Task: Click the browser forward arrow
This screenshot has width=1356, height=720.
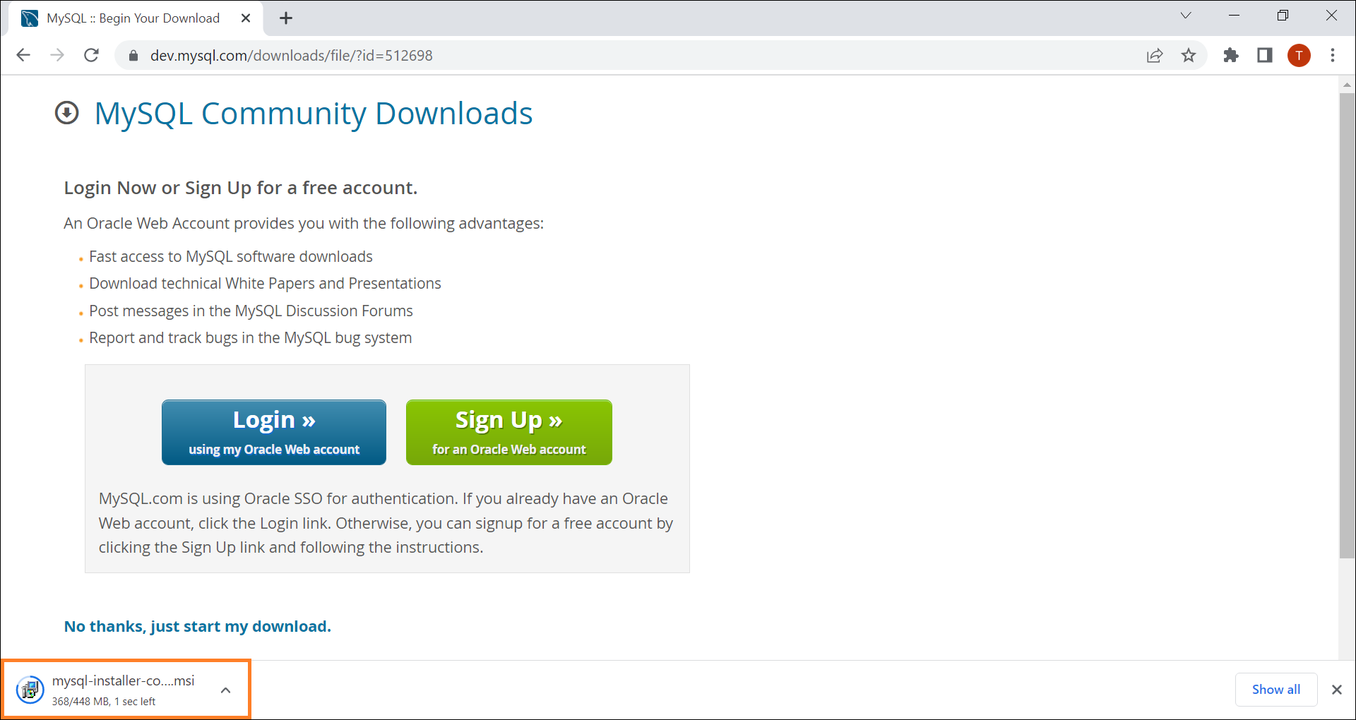Action: (57, 55)
